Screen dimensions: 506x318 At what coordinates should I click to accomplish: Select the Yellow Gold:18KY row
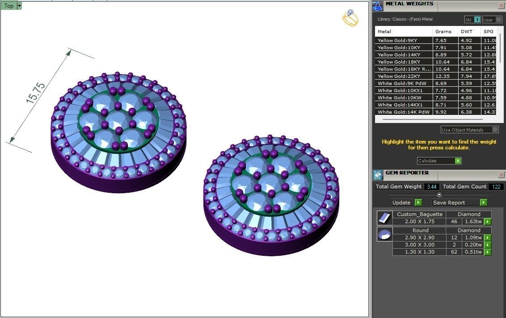[x=436, y=62]
